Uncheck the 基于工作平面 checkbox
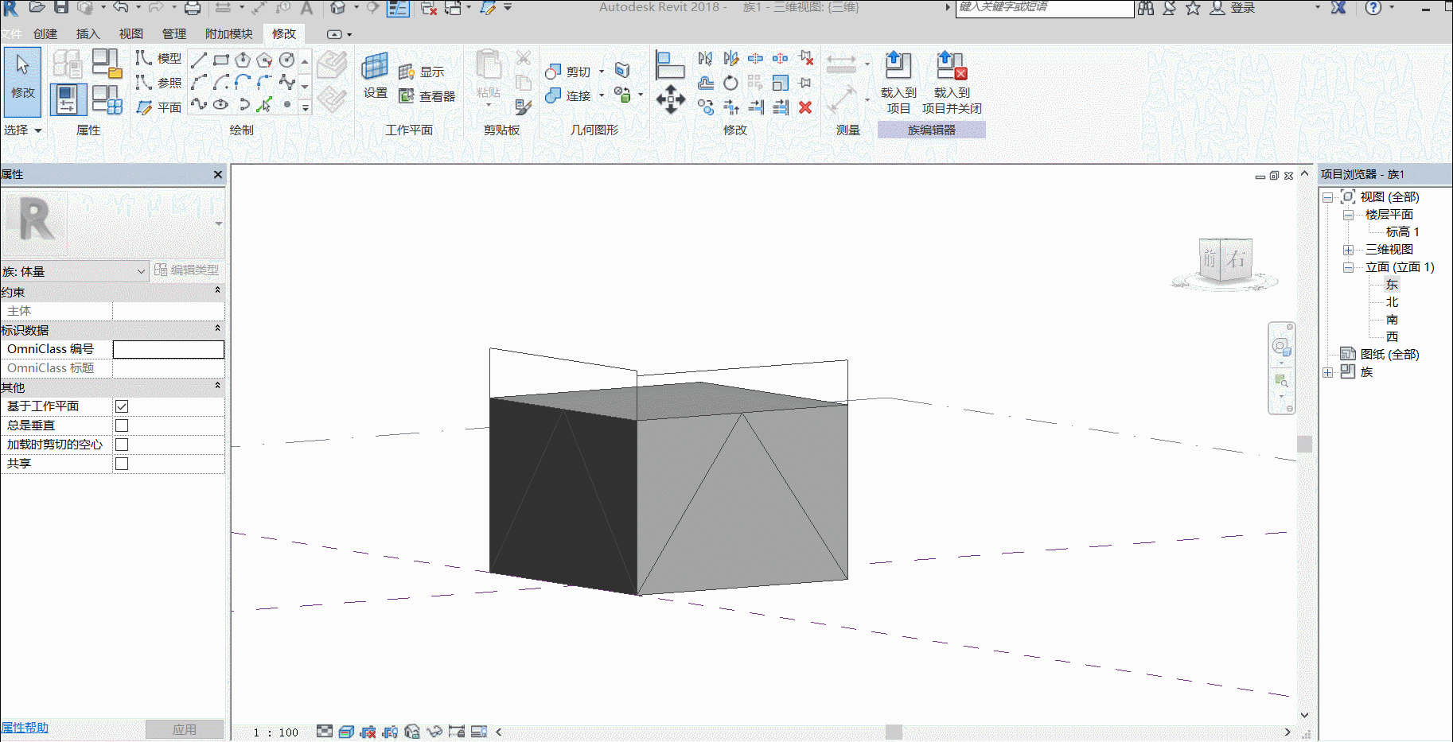 pos(122,406)
